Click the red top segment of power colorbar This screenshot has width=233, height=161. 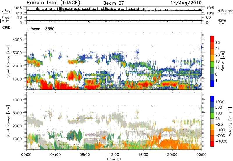coord(212,39)
